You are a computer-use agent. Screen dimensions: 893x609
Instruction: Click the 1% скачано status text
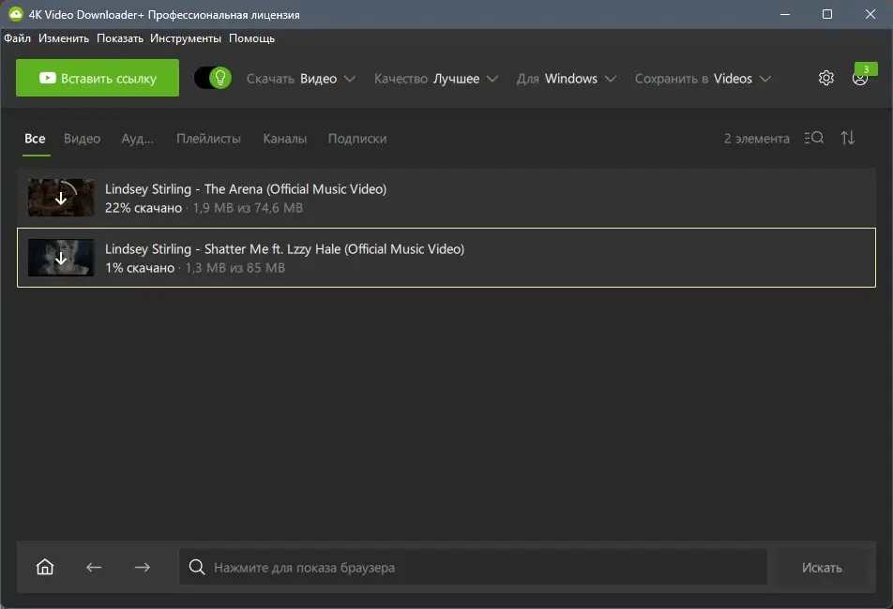[x=140, y=267]
